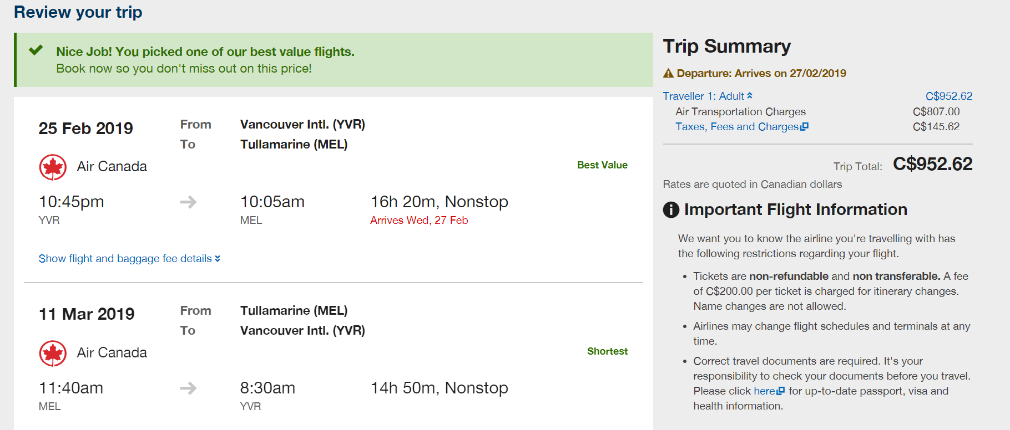
Task: Click the arrow icon between 11:40am and 8:30am
Action: 189,388
